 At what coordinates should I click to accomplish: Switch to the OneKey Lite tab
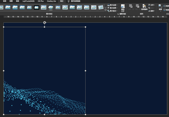pos(51,1)
